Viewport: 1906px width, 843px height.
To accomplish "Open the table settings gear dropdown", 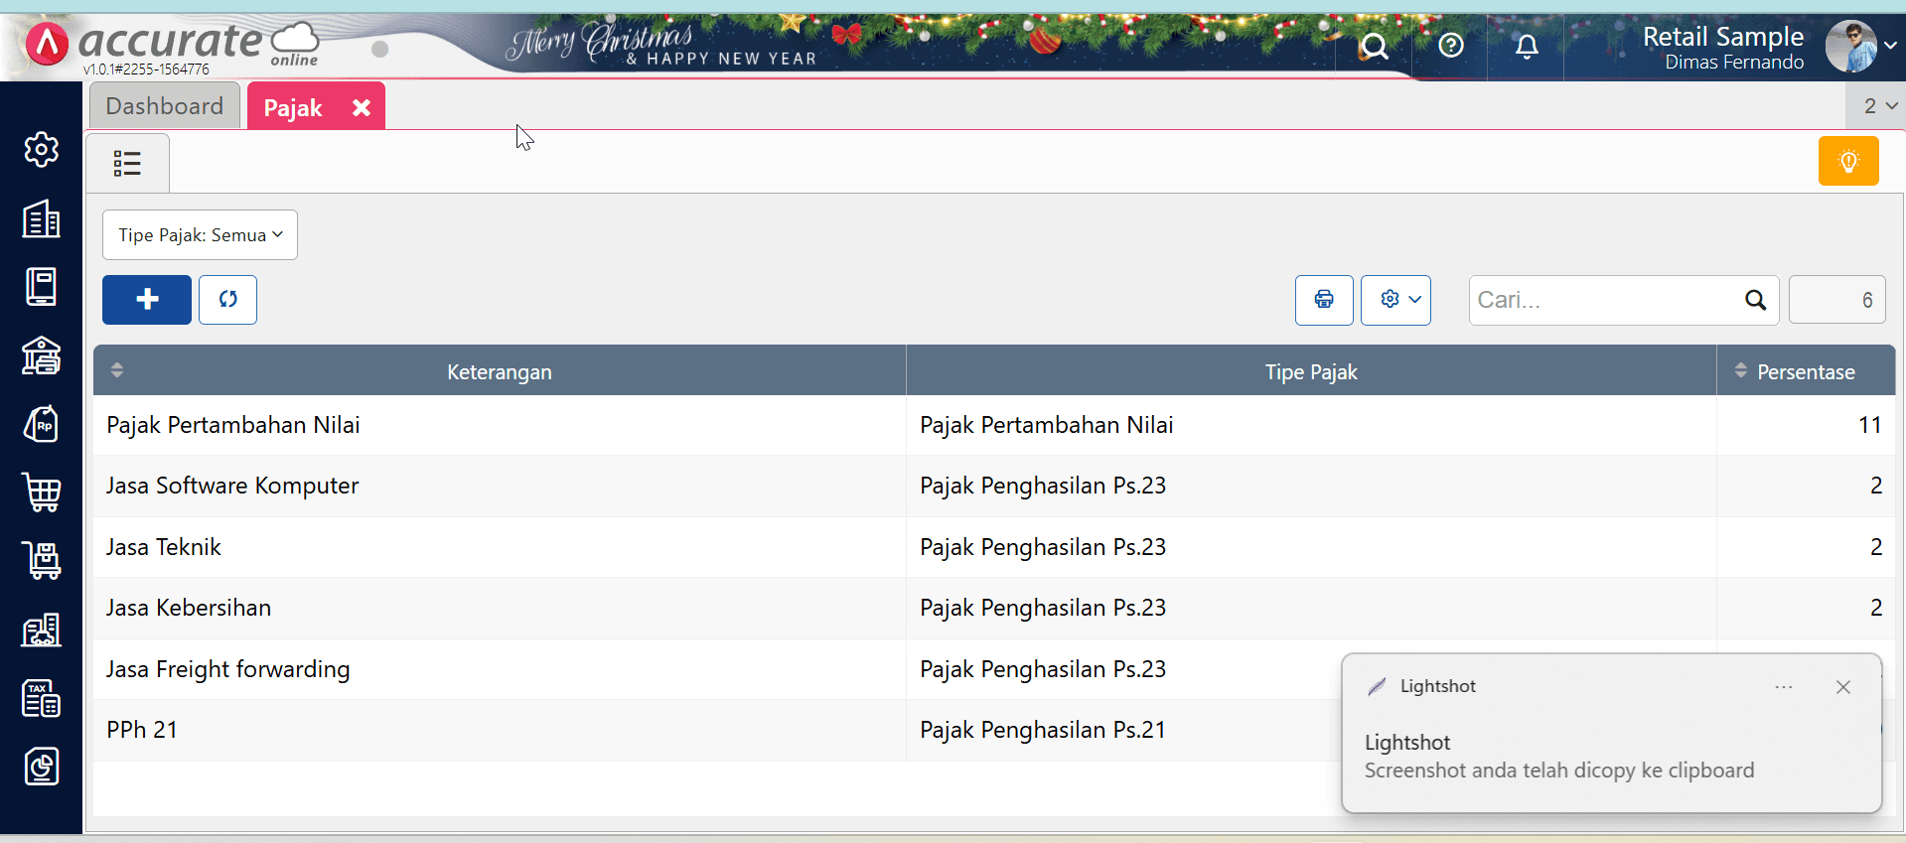I will [x=1395, y=300].
